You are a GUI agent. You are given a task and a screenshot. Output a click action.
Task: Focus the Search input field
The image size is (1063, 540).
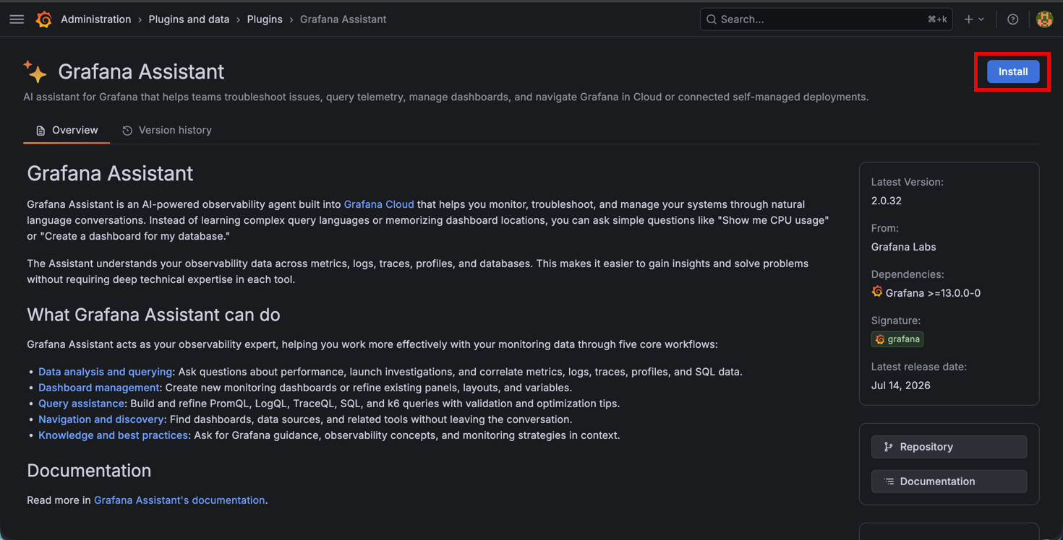pos(826,19)
